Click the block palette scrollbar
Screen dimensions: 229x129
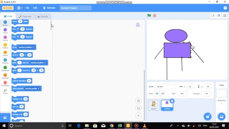pos(51,25)
